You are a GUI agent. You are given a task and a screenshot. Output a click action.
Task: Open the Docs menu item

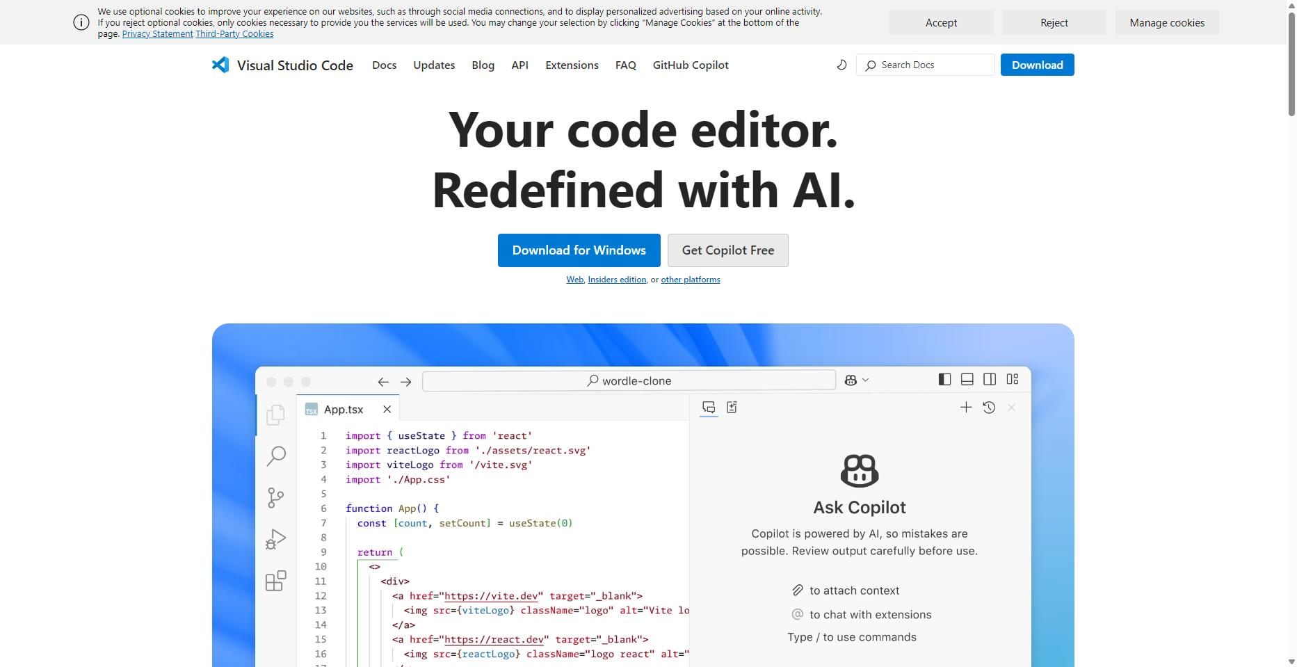click(384, 65)
